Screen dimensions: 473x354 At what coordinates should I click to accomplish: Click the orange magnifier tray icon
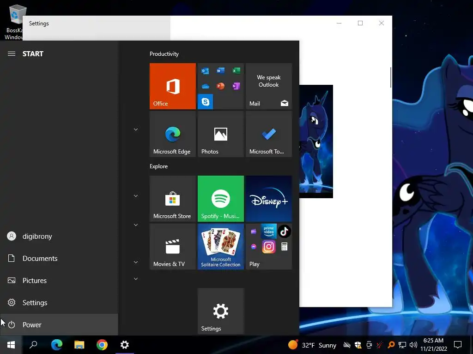(x=391, y=345)
